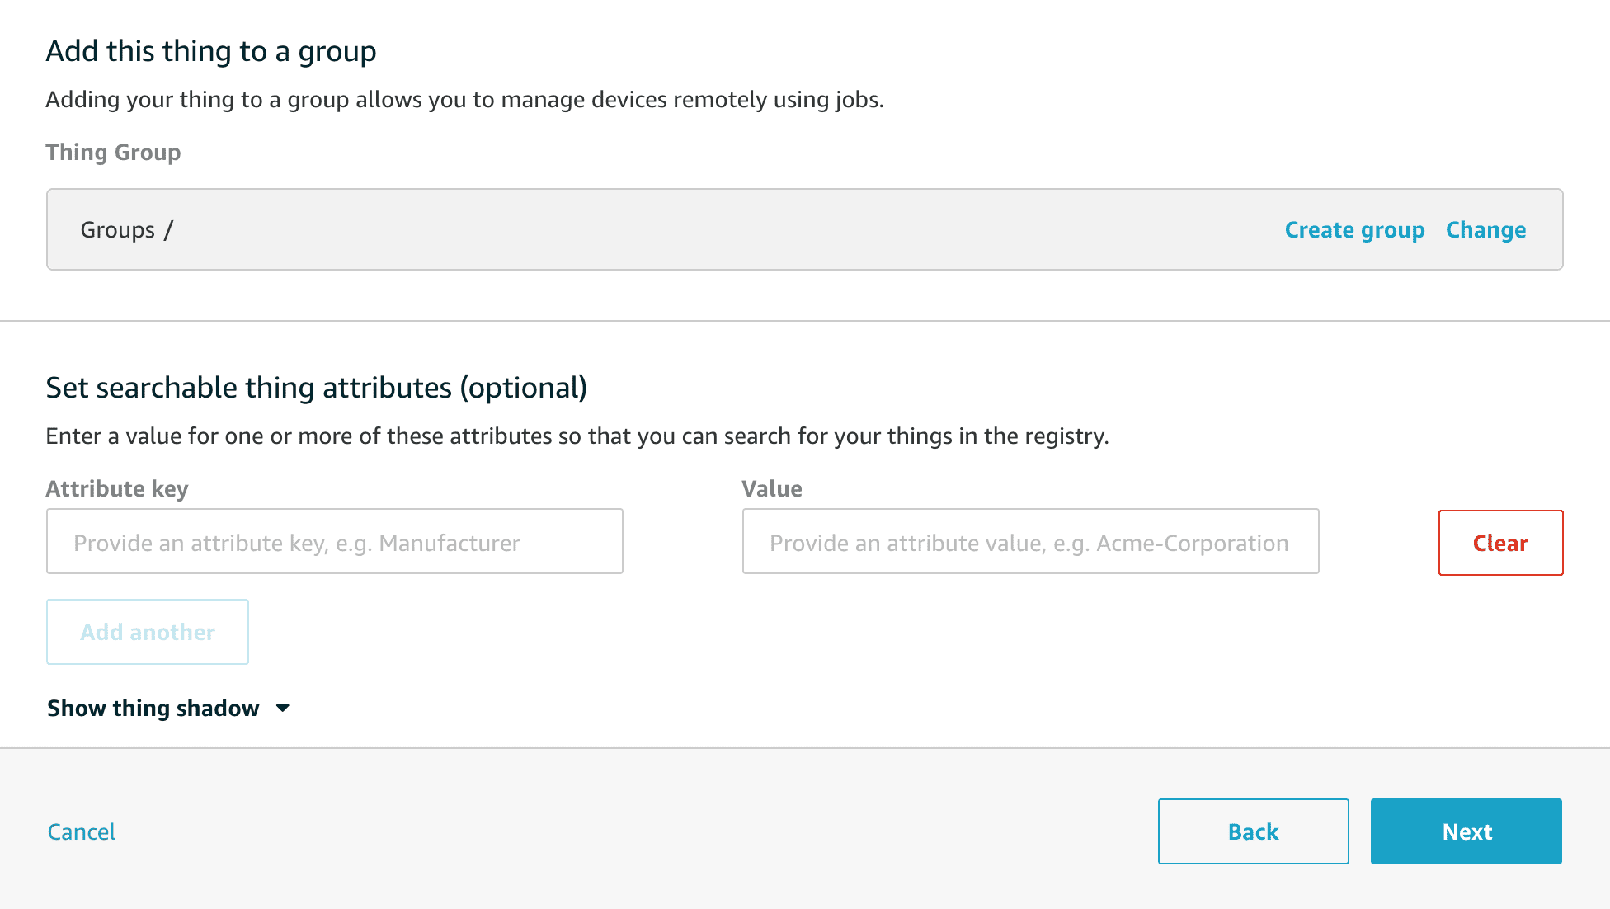
Task: Toggle open the Show thing shadow disclosure
Action: tap(152, 708)
